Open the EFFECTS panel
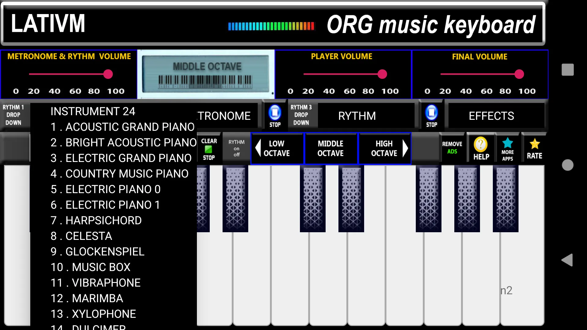This screenshot has width=587, height=330. 491,116
